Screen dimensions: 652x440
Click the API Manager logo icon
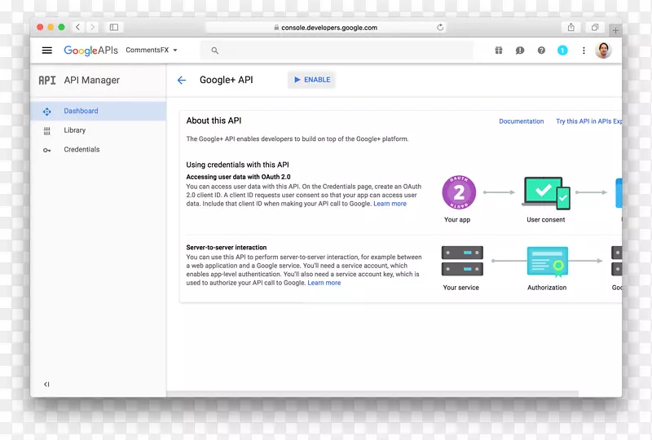coord(47,81)
